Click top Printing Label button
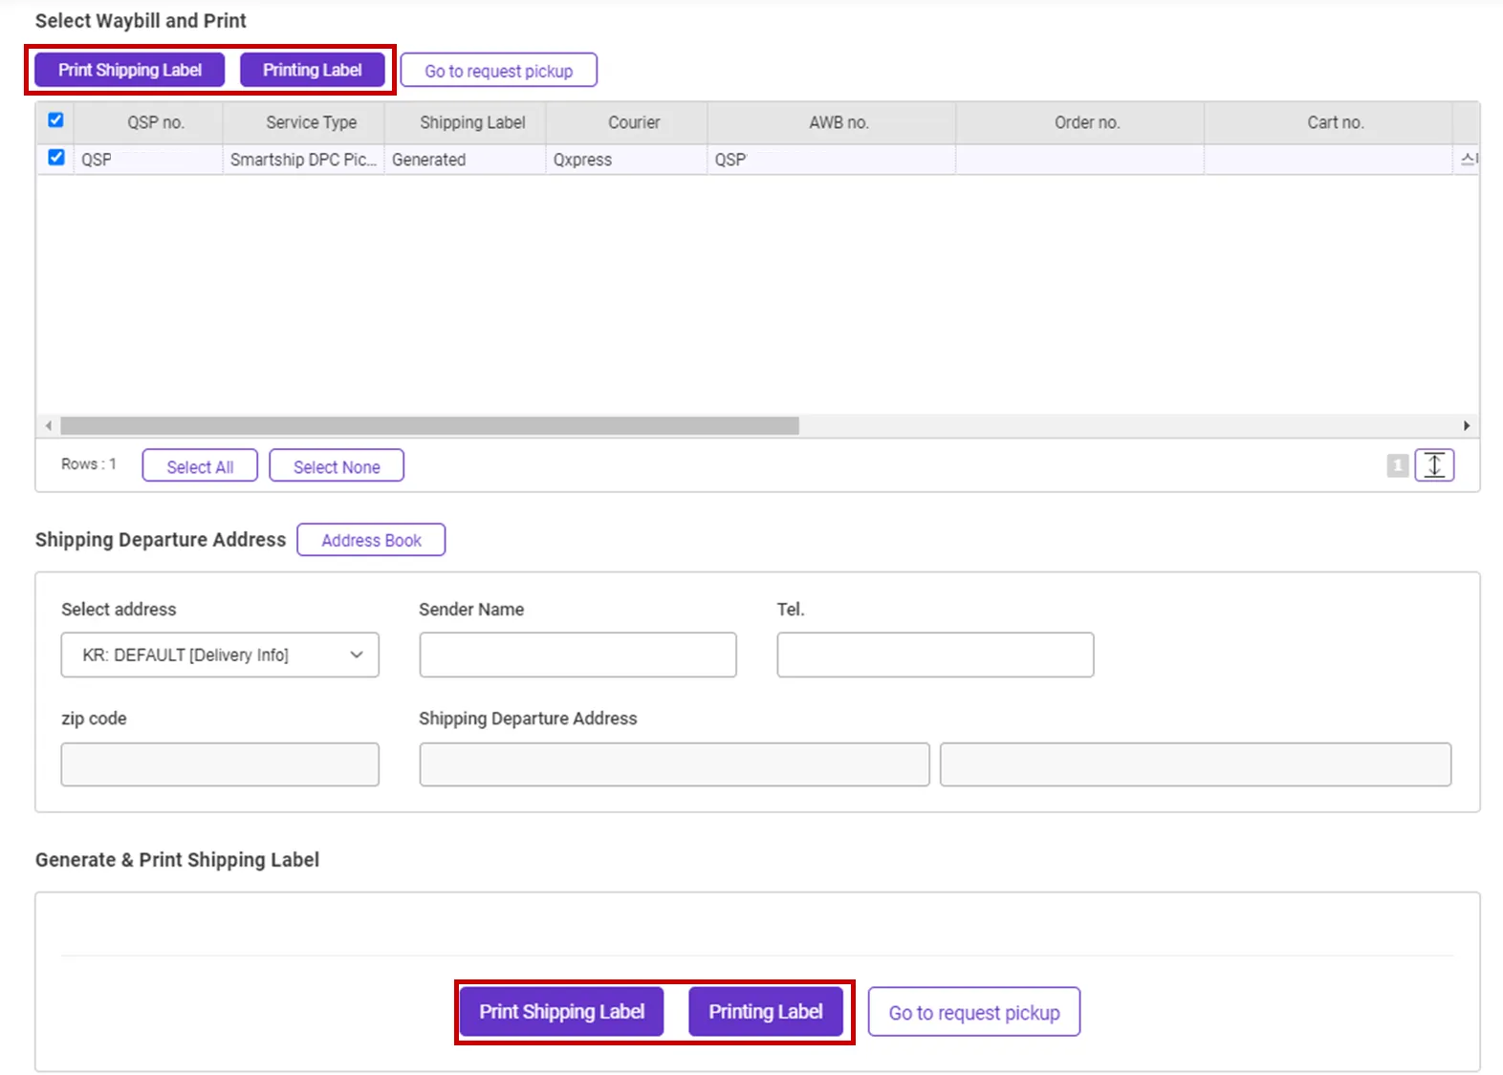 (313, 70)
